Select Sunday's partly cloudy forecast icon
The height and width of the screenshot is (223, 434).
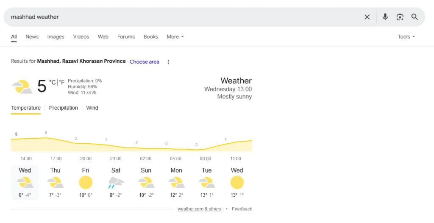146,183
